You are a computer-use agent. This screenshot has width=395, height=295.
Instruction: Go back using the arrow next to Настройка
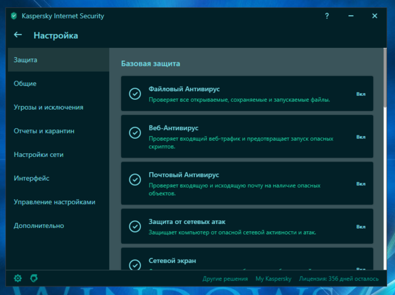18,35
